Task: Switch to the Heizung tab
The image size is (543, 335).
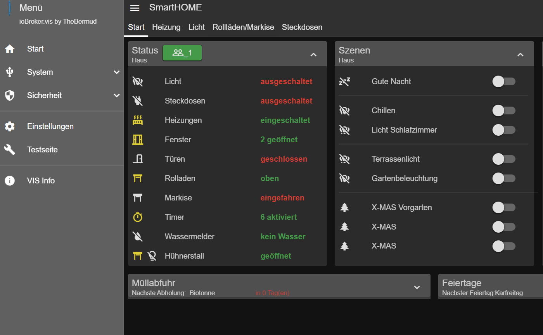Action: click(x=166, y=27)
